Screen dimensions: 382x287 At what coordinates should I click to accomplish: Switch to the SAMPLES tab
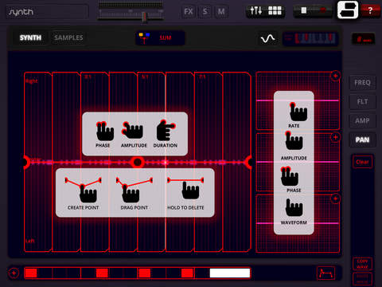pos(68,37)
